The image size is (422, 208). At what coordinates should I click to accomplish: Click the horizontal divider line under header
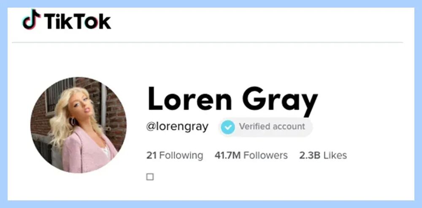[x=207, y=42]
